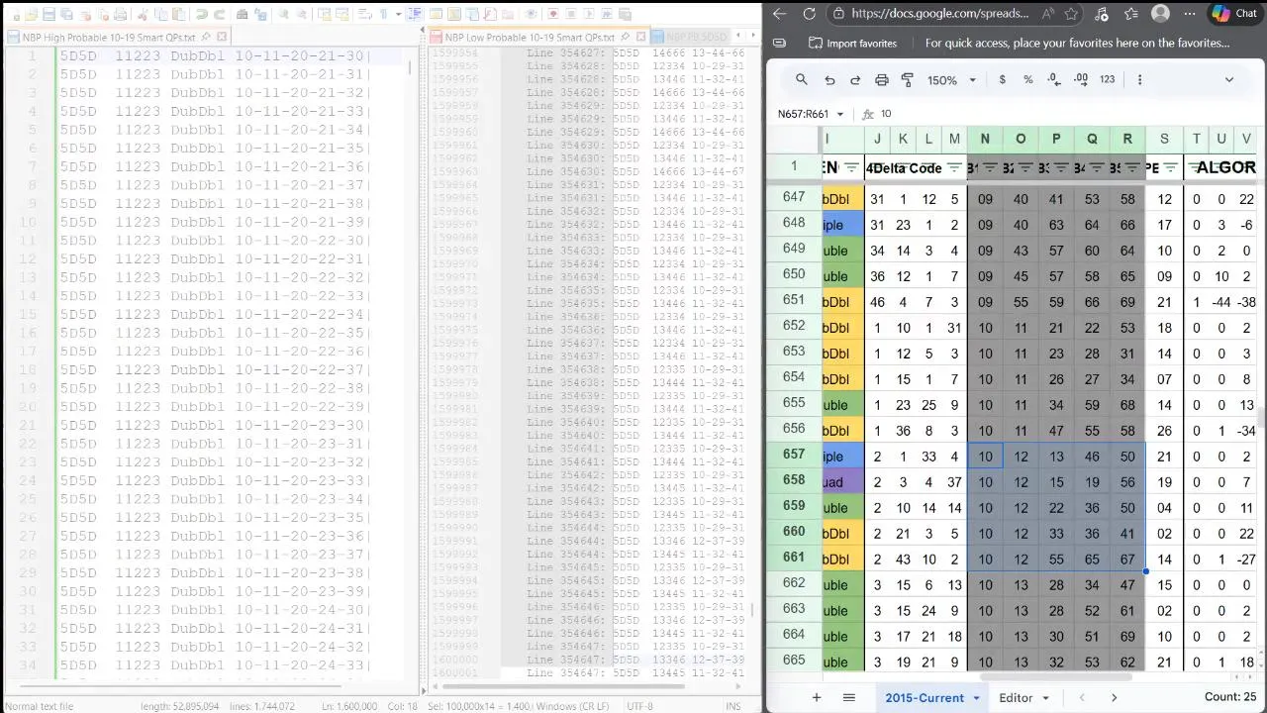Click the Cut icon in Notepad++ toolbar

click(x=143, y=15)
